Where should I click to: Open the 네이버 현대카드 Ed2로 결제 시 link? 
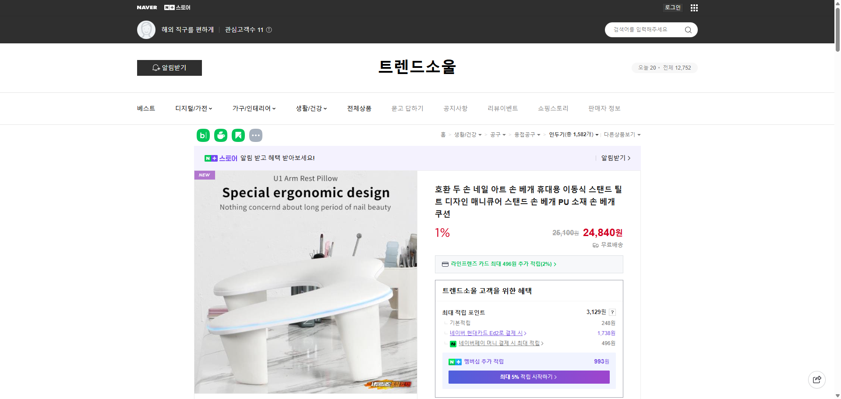[487, 333]
